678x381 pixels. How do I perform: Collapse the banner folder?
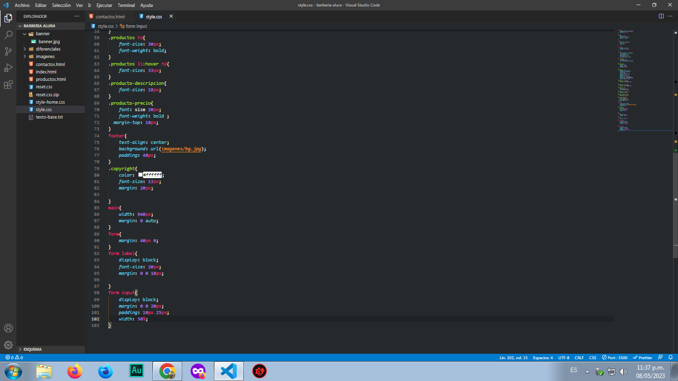[x=51, y=34]
